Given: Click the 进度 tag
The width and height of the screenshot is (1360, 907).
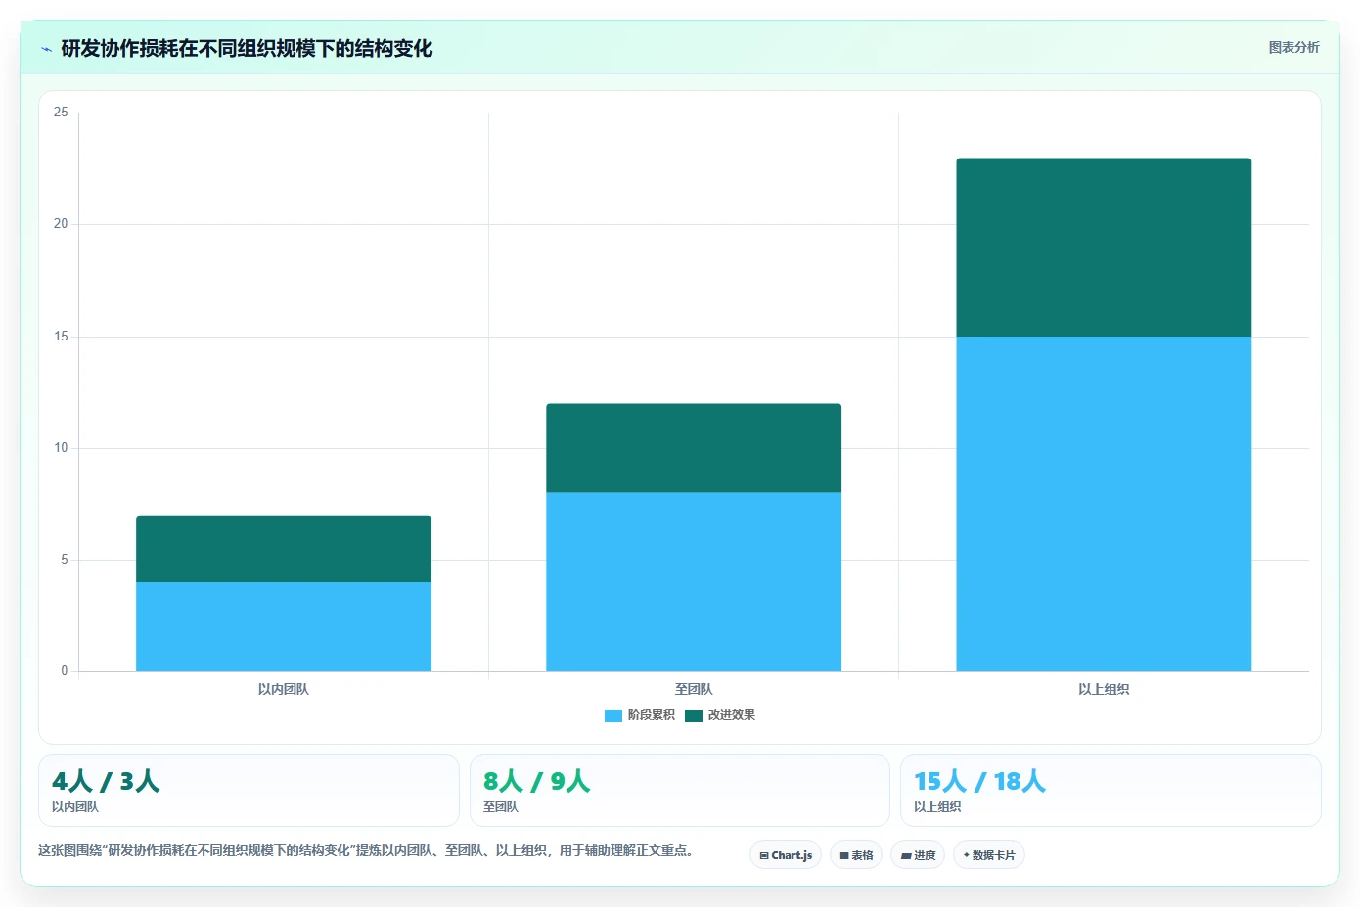Looking at the screenshot, I should click(x=918, y=855).
